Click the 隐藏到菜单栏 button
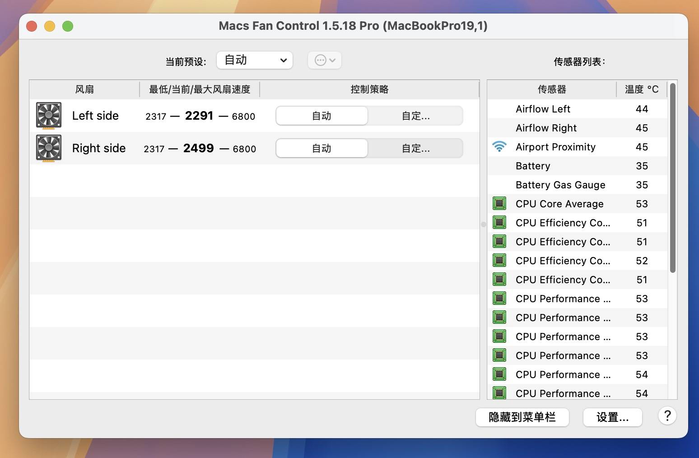The height and width of the screenshot is (458, 699). point(522,417)
